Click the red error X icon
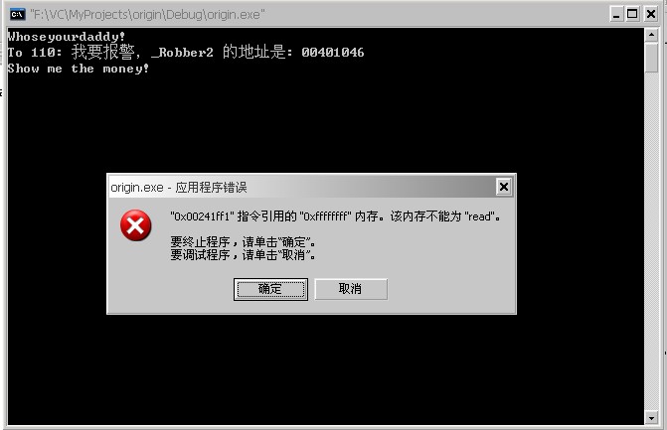Viewport: 667px width, 430px height. click(136, 225)
